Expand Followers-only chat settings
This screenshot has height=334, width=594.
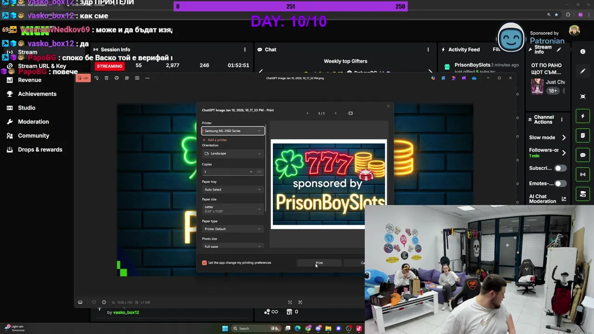pos(564,153)
